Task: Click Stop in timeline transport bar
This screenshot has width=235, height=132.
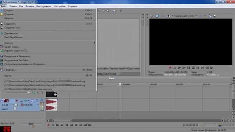Action: point(72,125)
